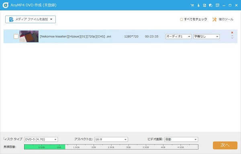Click the key registration icon
Viewport: 241px width, 154px height.
tap(198, 5)
